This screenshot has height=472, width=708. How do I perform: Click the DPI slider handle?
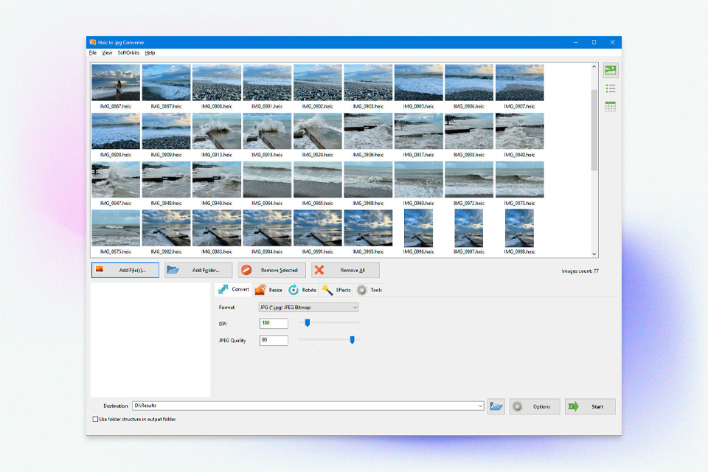[308, 322]
